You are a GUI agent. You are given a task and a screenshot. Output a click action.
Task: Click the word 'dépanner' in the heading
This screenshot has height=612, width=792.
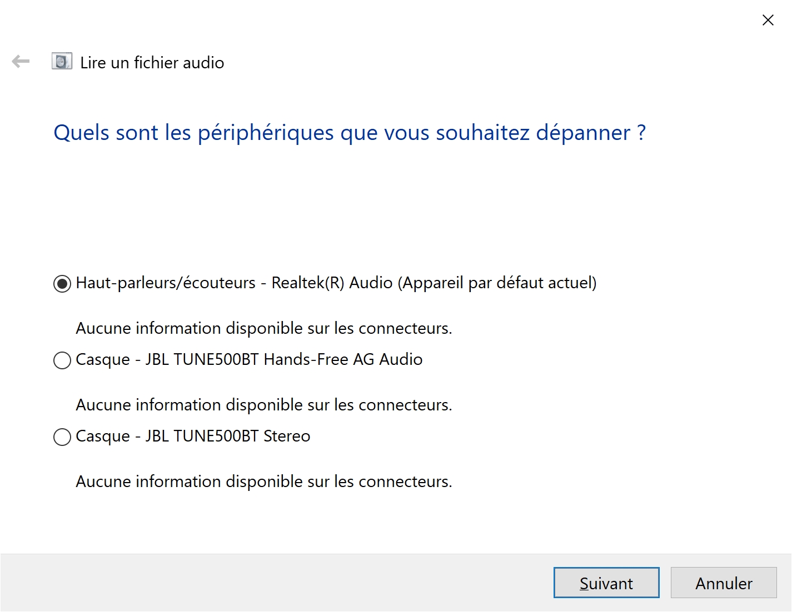pyautogui.click(x=583, y=133)
